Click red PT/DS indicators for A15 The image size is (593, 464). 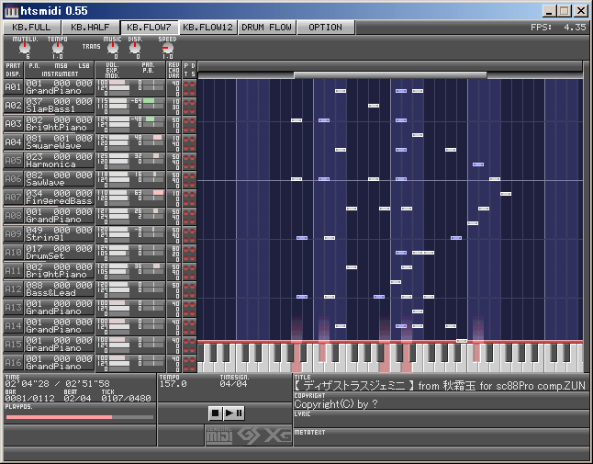click(189, 344)
